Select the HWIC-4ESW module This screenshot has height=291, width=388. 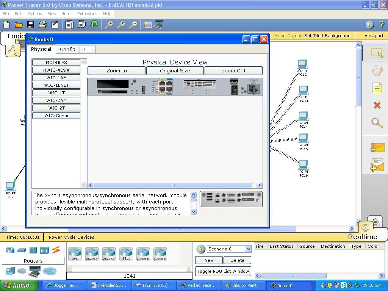point(56,70)
